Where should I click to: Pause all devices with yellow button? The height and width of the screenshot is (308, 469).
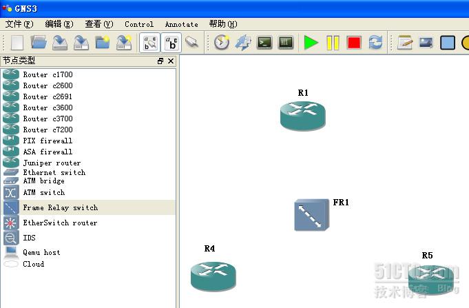(333, 43)
